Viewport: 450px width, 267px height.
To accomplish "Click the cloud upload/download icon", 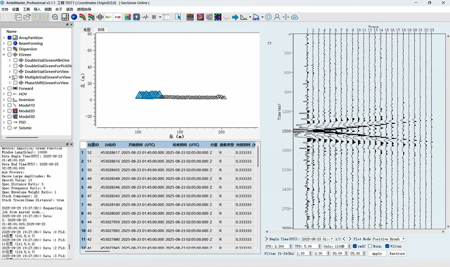I will pyautogui.click(x=294, y=17).
